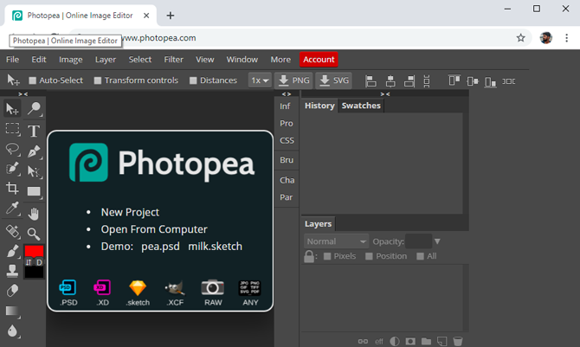Select the Crop tool
Image resolution: width=580 pixels, height=347 pixels.
tap(12, 188)
